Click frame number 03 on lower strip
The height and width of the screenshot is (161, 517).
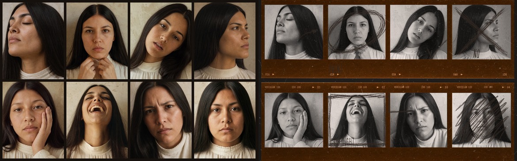(x=446, y=87)
